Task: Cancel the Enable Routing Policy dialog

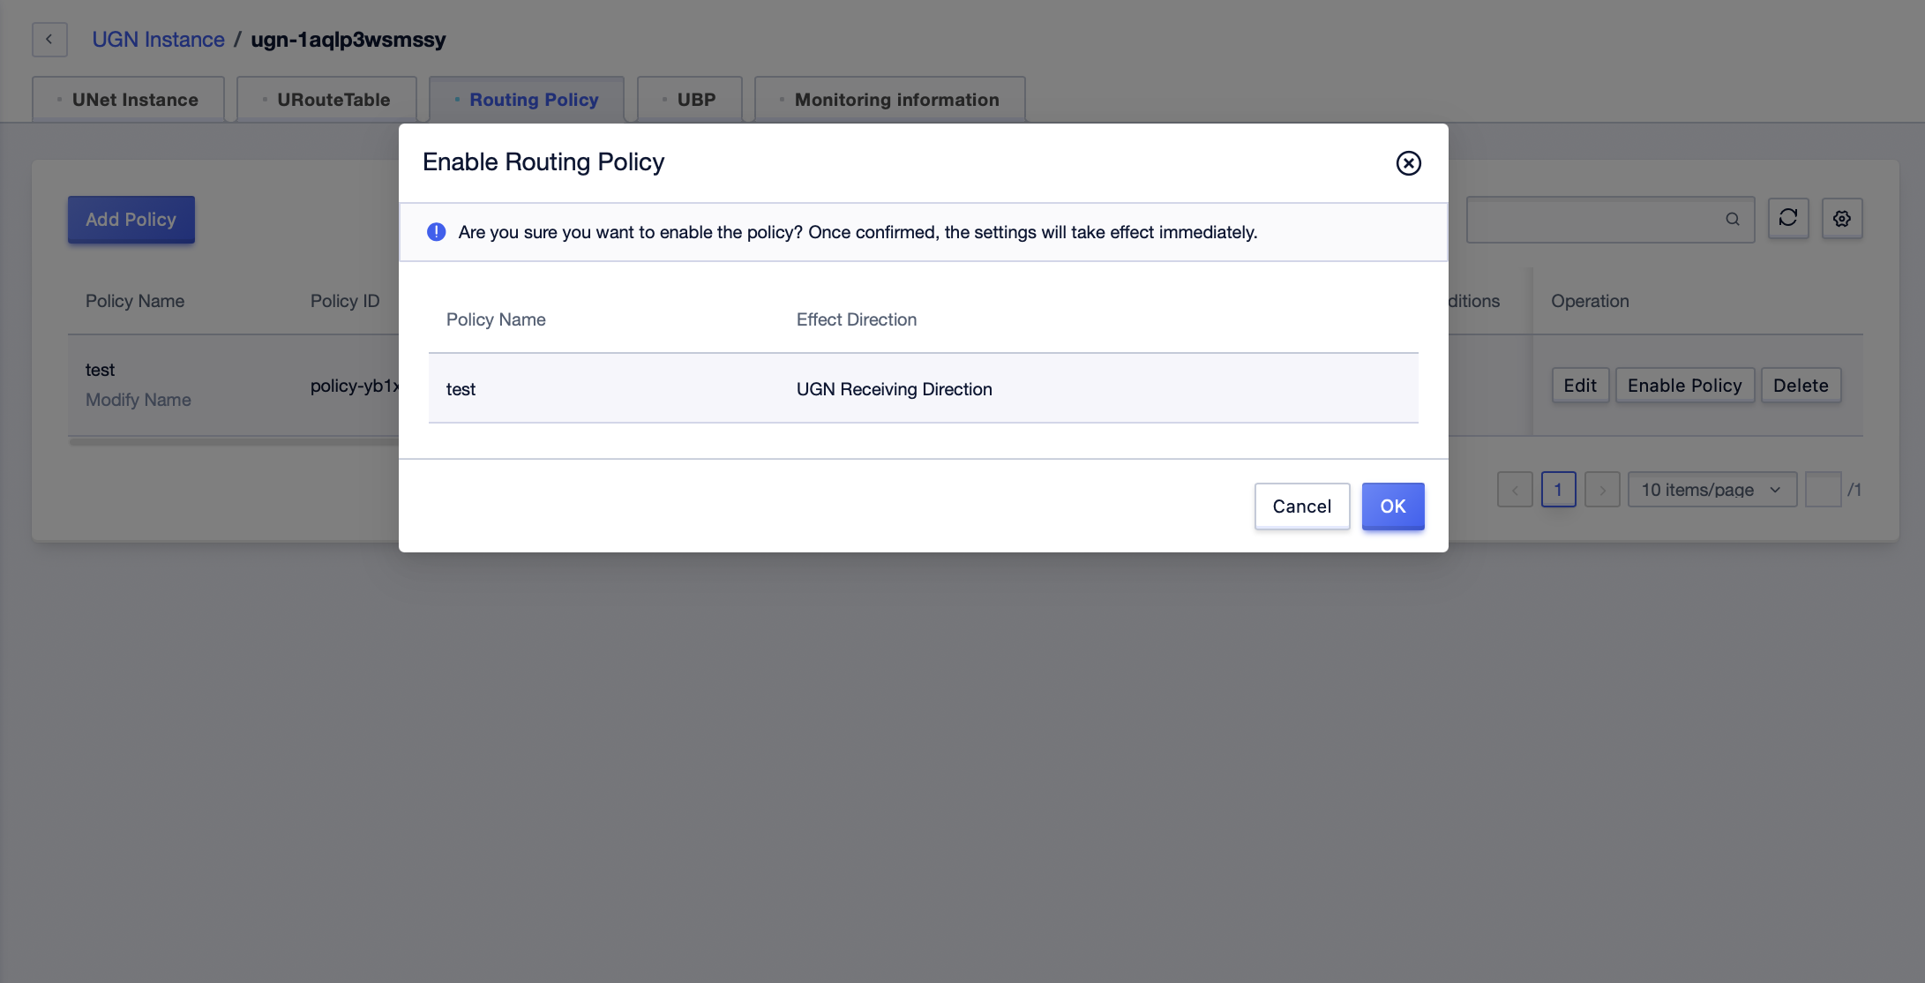Action: (x=1301, y=507)
